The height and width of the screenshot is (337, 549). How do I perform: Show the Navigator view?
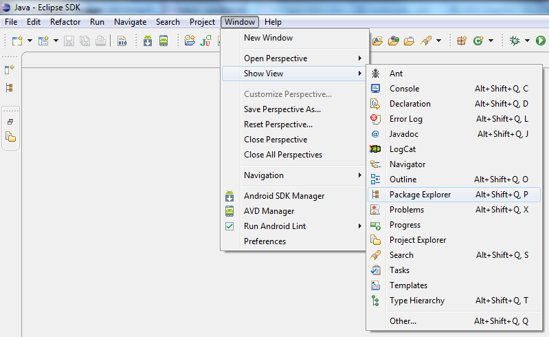pyautogui.click(x=454, y=164)
